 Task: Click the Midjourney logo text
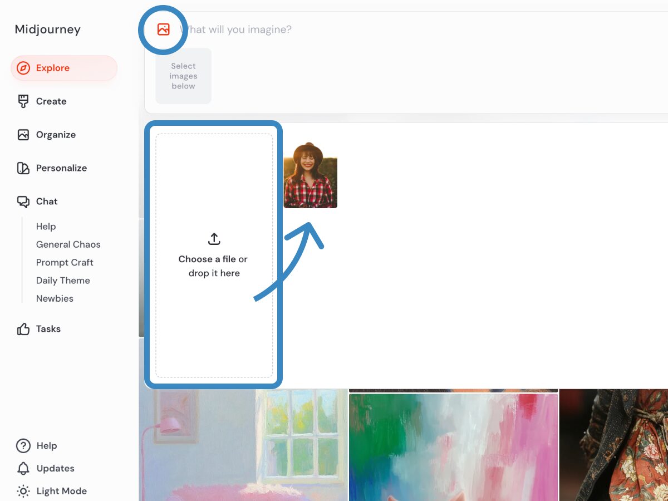pyautogui.click(x=47, y=30)
